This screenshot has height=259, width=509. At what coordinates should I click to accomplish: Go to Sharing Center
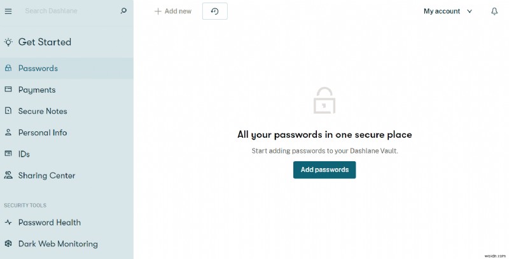pos(46,175)
